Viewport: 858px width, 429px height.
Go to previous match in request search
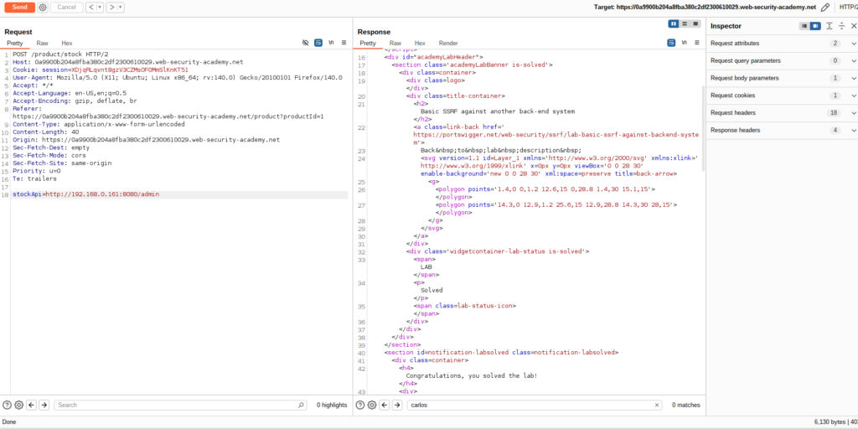pyautogui.click(x=31, y=405)
